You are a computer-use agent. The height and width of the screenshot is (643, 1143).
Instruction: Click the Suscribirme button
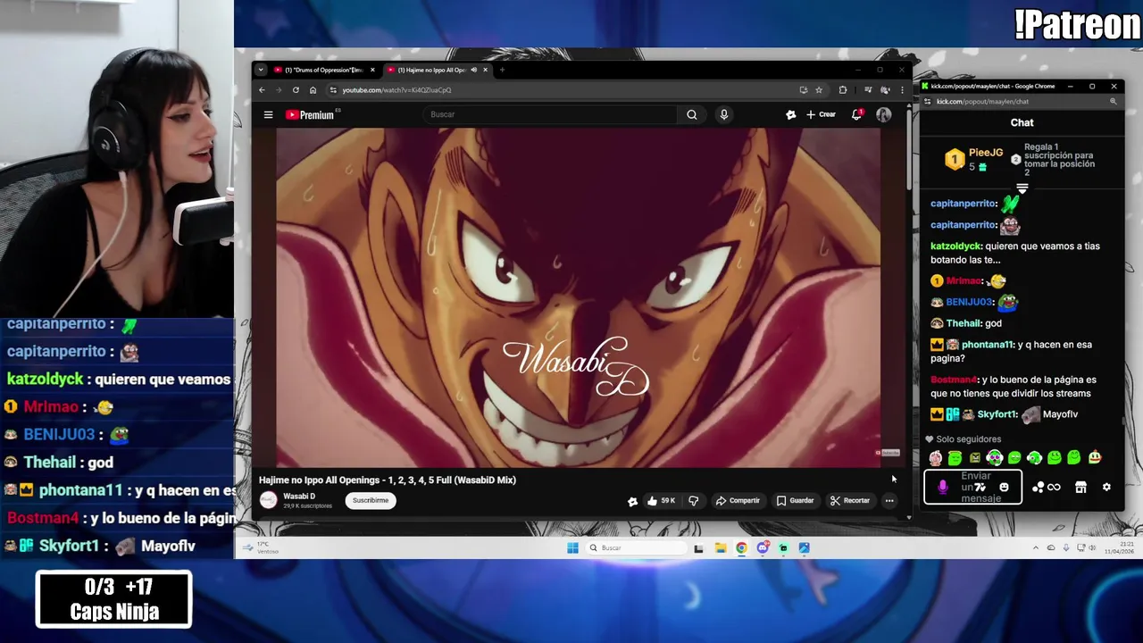pyautogui.click(x=370, y=500)
